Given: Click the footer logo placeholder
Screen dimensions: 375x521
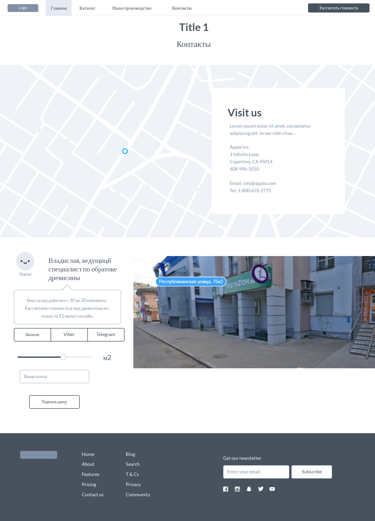Looking at the screenshot, I should pos(39,455).
